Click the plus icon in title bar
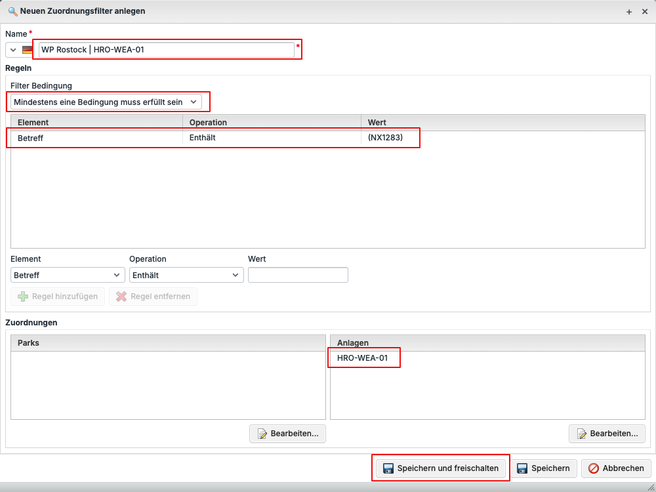Viewport: 656px width, 492px height. (629, 12)
